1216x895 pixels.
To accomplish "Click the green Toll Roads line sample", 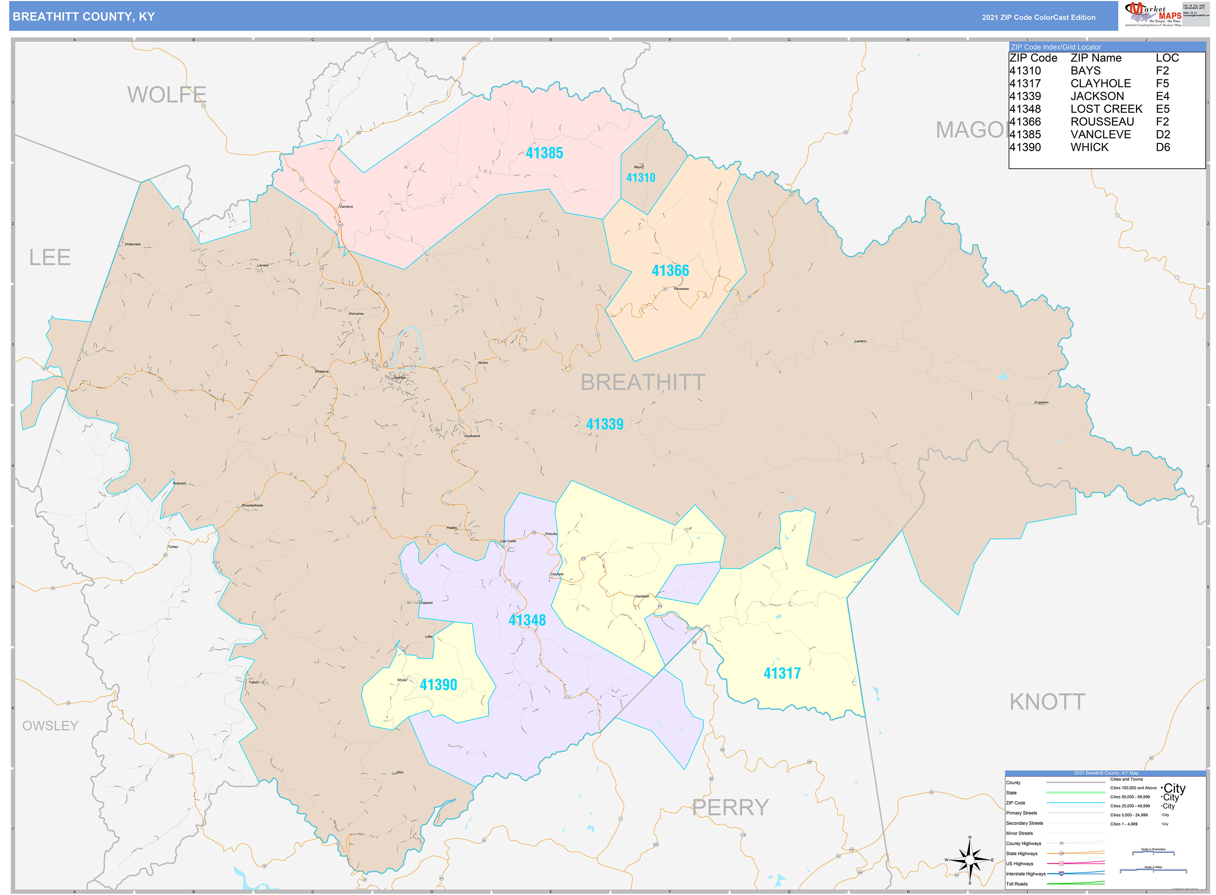I will tap(1075, 884).
